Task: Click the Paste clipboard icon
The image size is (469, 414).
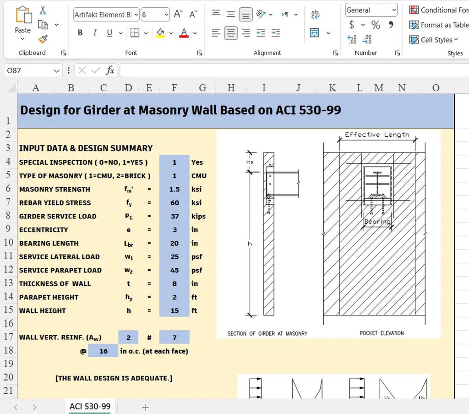Action: pyautogui.click(x=24, y=15)
